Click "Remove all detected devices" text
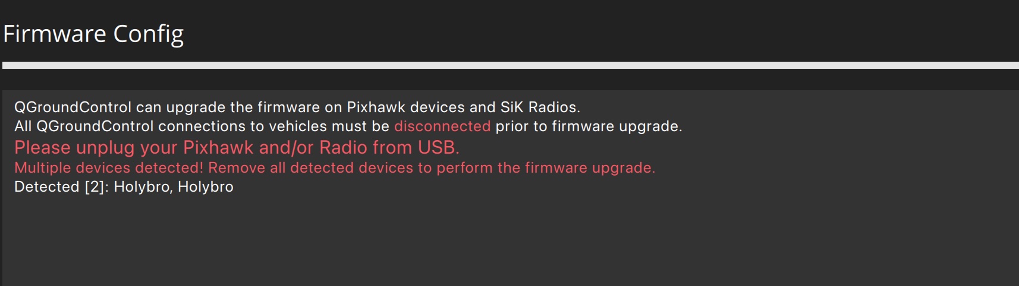The height and width of the screenshot is (286, 1019). [x=310, y=168]
